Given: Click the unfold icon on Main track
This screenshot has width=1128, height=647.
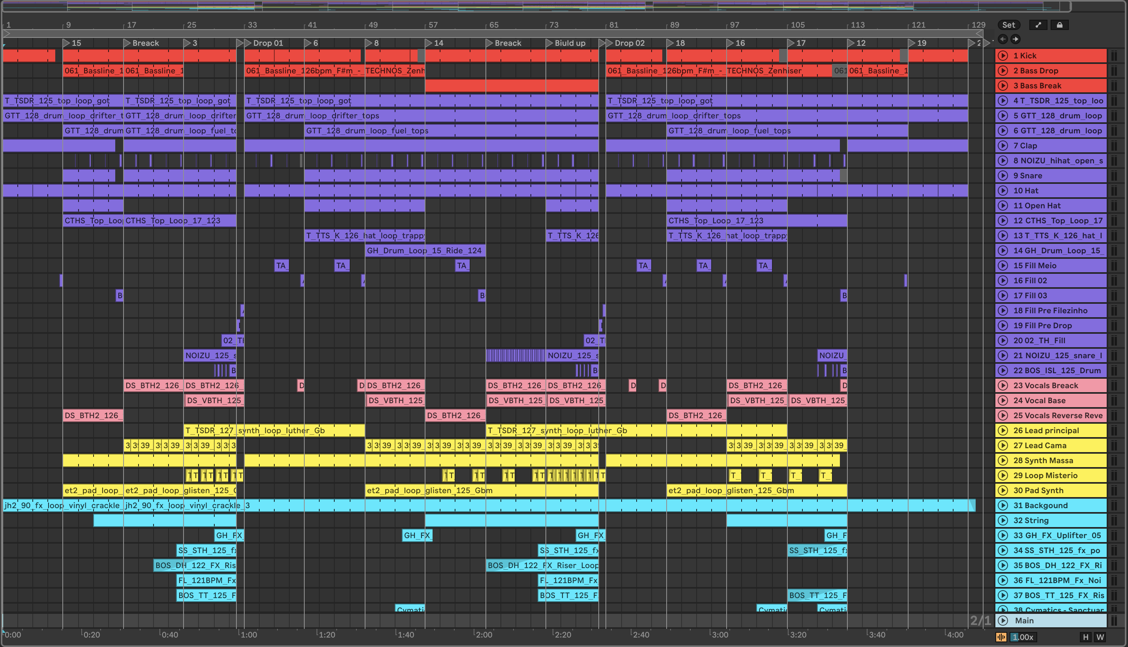Looking at the screenshot, I should 1002,621.
